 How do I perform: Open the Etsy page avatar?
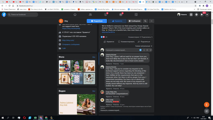61,21
